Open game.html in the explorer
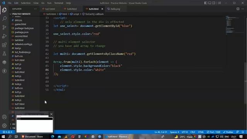 pyautogui.click(x=20, y=24)
